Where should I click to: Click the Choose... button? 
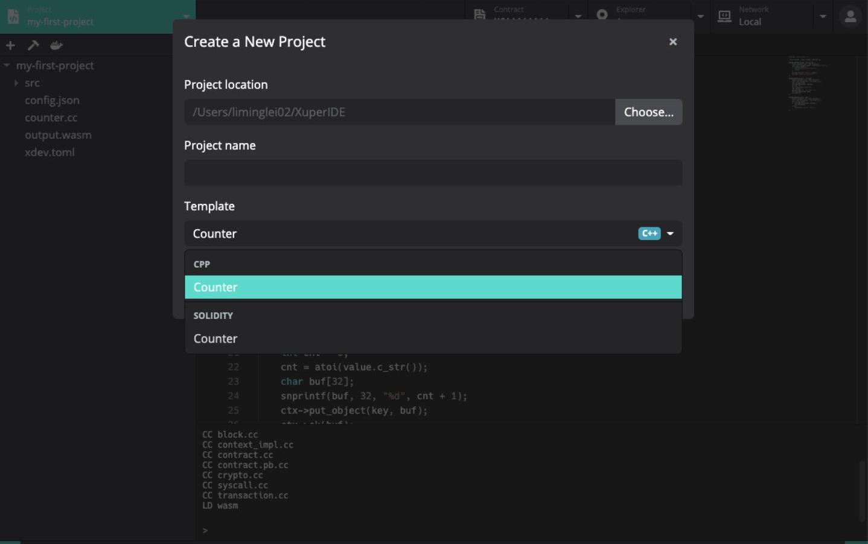pos(648,112)
